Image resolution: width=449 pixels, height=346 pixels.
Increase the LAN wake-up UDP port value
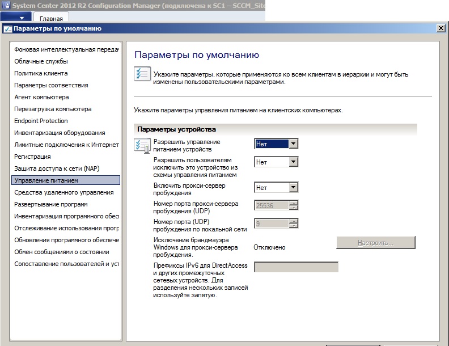click(293, 221)
